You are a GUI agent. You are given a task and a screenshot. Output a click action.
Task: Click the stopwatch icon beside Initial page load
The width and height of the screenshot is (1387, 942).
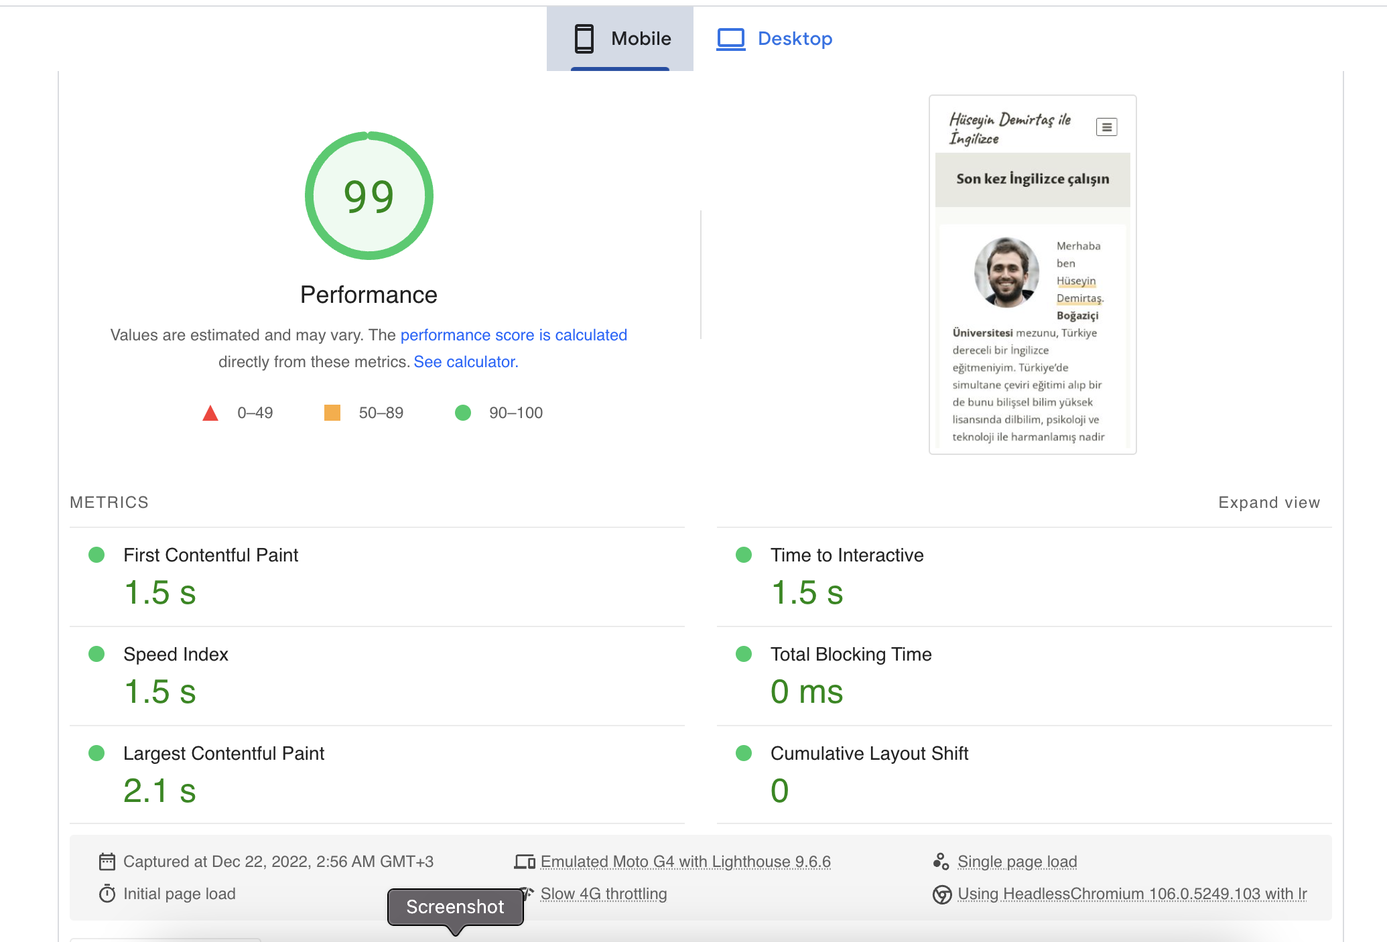click(x=107, y=894)
